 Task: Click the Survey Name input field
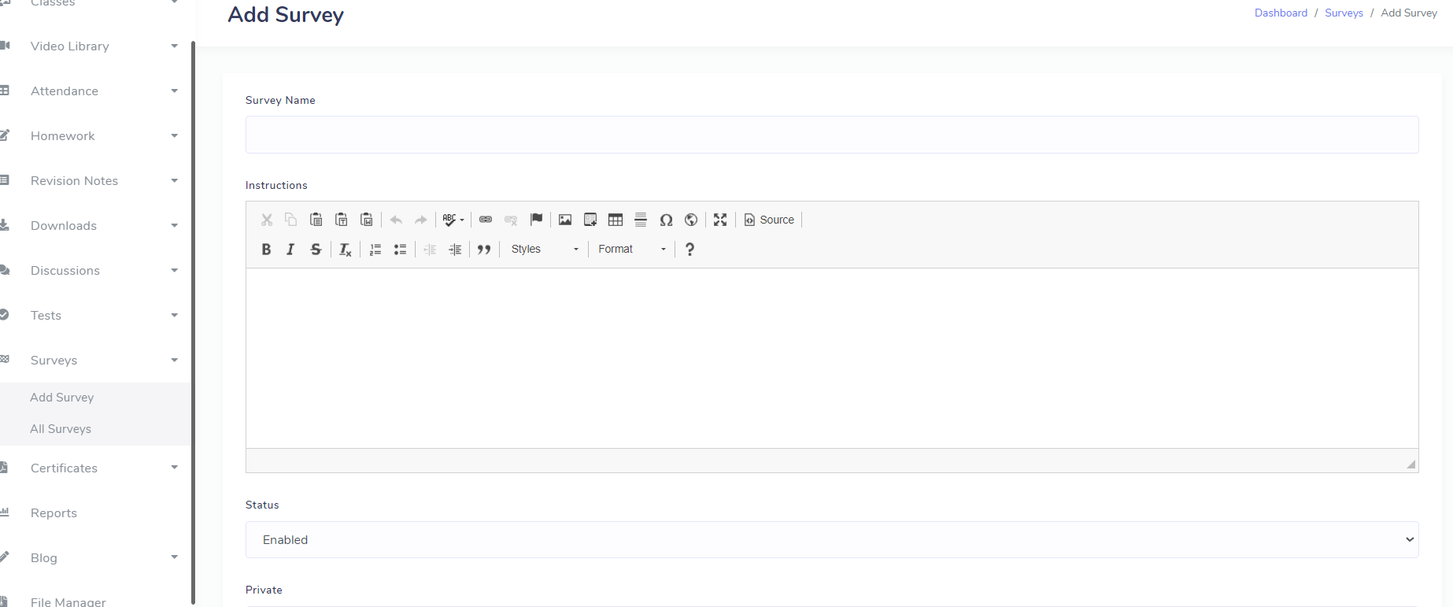[x=831, y=135]
